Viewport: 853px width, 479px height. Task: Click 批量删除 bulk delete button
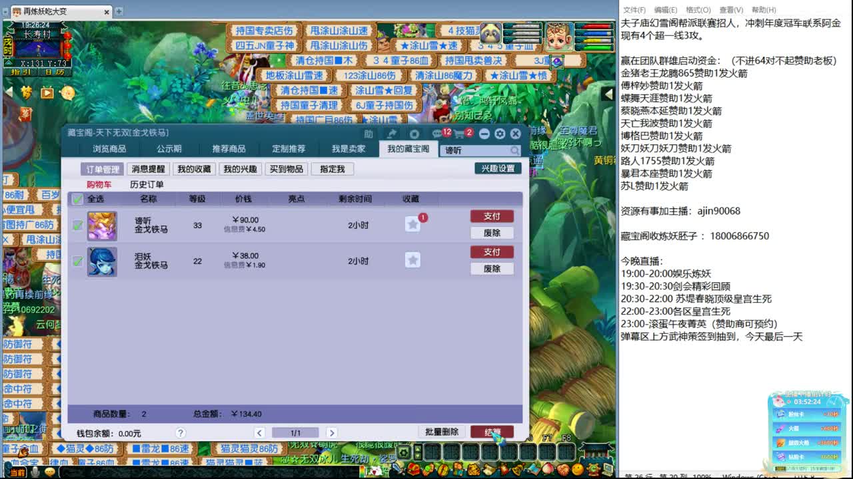pos(442,432)
